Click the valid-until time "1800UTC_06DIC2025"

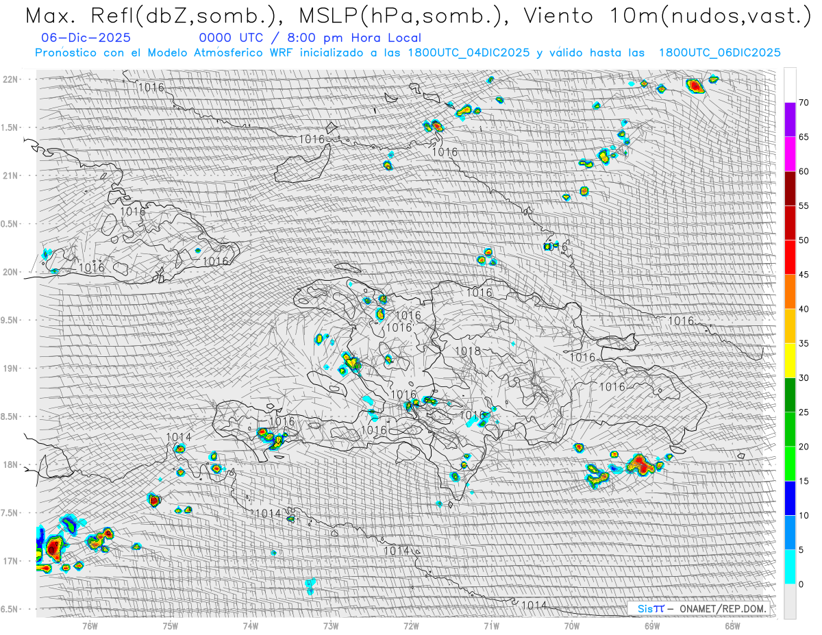(719, 53)
